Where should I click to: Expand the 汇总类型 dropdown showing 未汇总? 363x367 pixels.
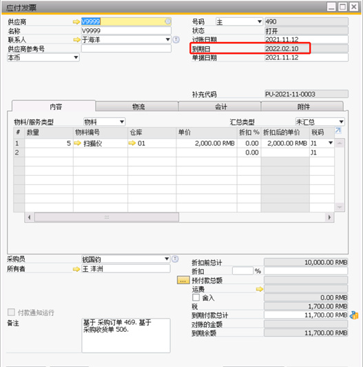click(x=320, y=121)
